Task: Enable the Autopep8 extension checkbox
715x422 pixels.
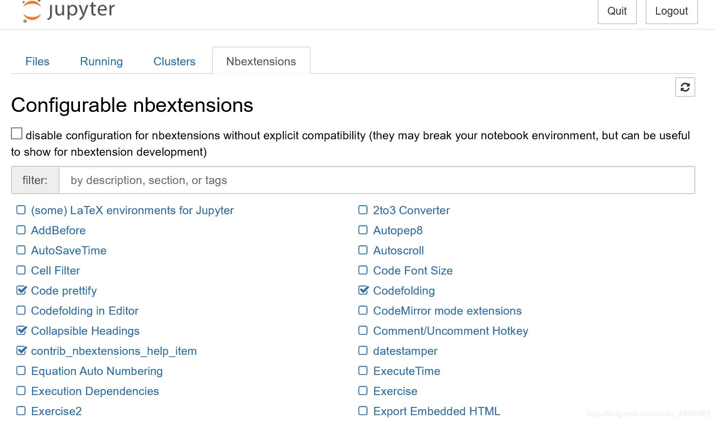Action: (363, 230)
